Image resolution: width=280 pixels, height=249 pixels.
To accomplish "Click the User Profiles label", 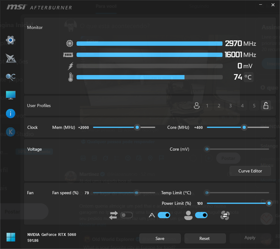I will [x=39, y=106].
